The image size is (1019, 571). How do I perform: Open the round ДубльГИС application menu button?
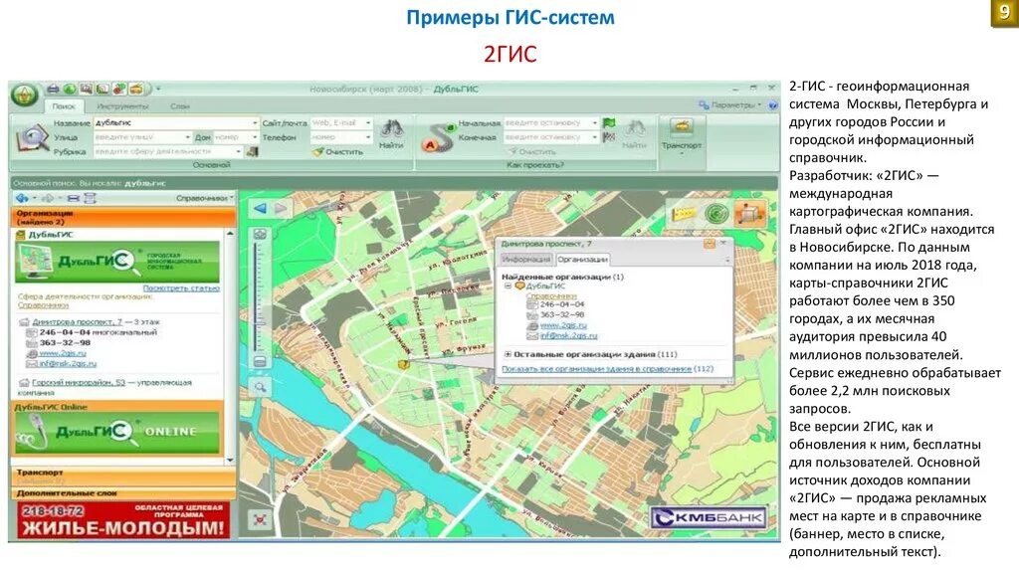(25, 95)
